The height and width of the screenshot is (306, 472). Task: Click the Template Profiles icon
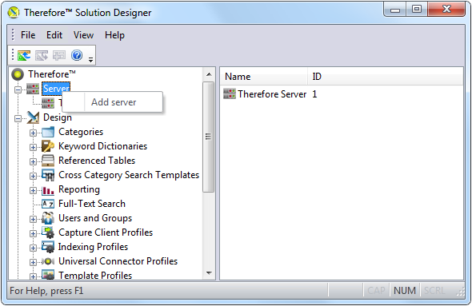coord(48,275)
